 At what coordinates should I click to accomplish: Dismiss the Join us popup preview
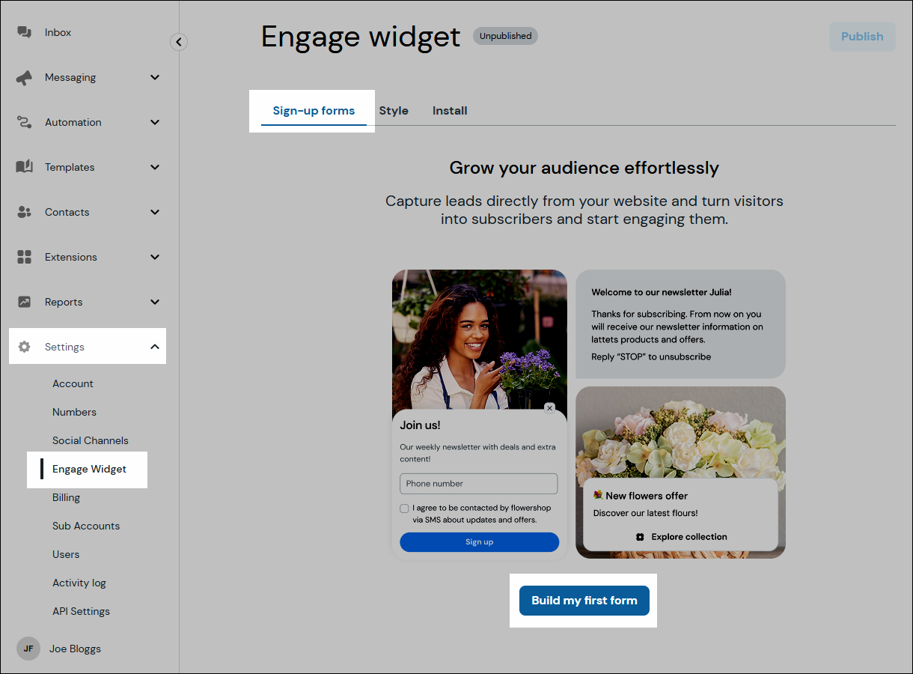[550, 408]
